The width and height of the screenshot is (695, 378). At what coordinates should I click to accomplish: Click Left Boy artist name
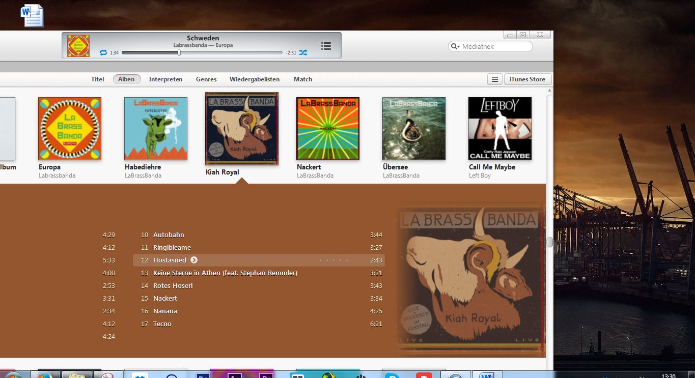pyautogui.click(x=480, y=176)
